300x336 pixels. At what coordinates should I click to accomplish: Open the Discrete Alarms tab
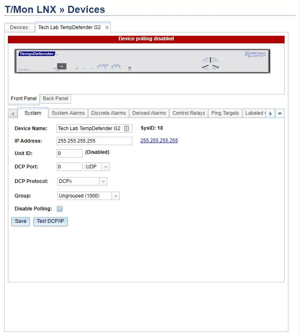pos(108,113)
